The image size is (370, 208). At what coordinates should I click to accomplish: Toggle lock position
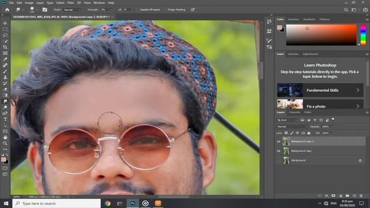pos(298,133)
